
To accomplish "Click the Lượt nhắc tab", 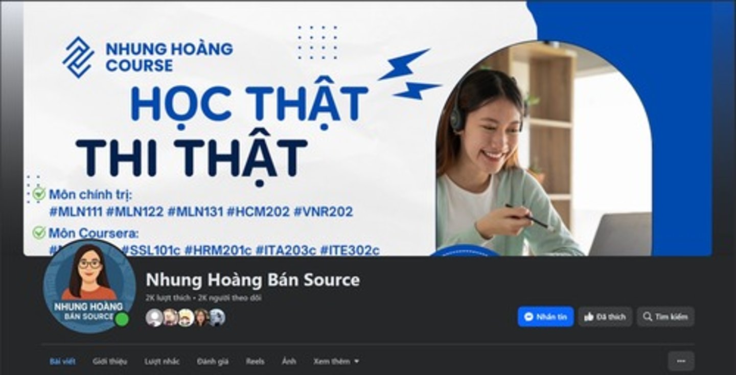I will [162, 361].
